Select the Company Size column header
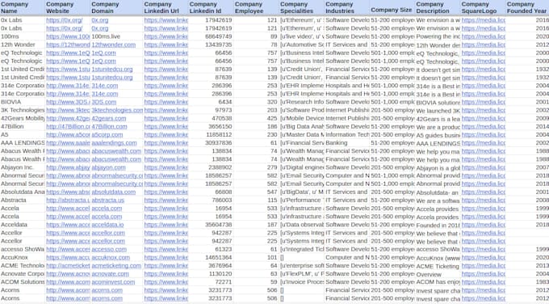The width and height of the screenshot is (549, 304). click(x=392, y=7)
